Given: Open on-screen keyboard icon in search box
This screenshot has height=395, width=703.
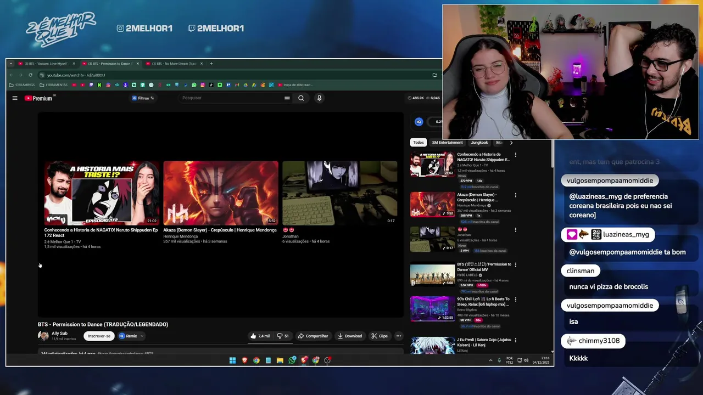Looking at the screenshot, I should point(287,98).
